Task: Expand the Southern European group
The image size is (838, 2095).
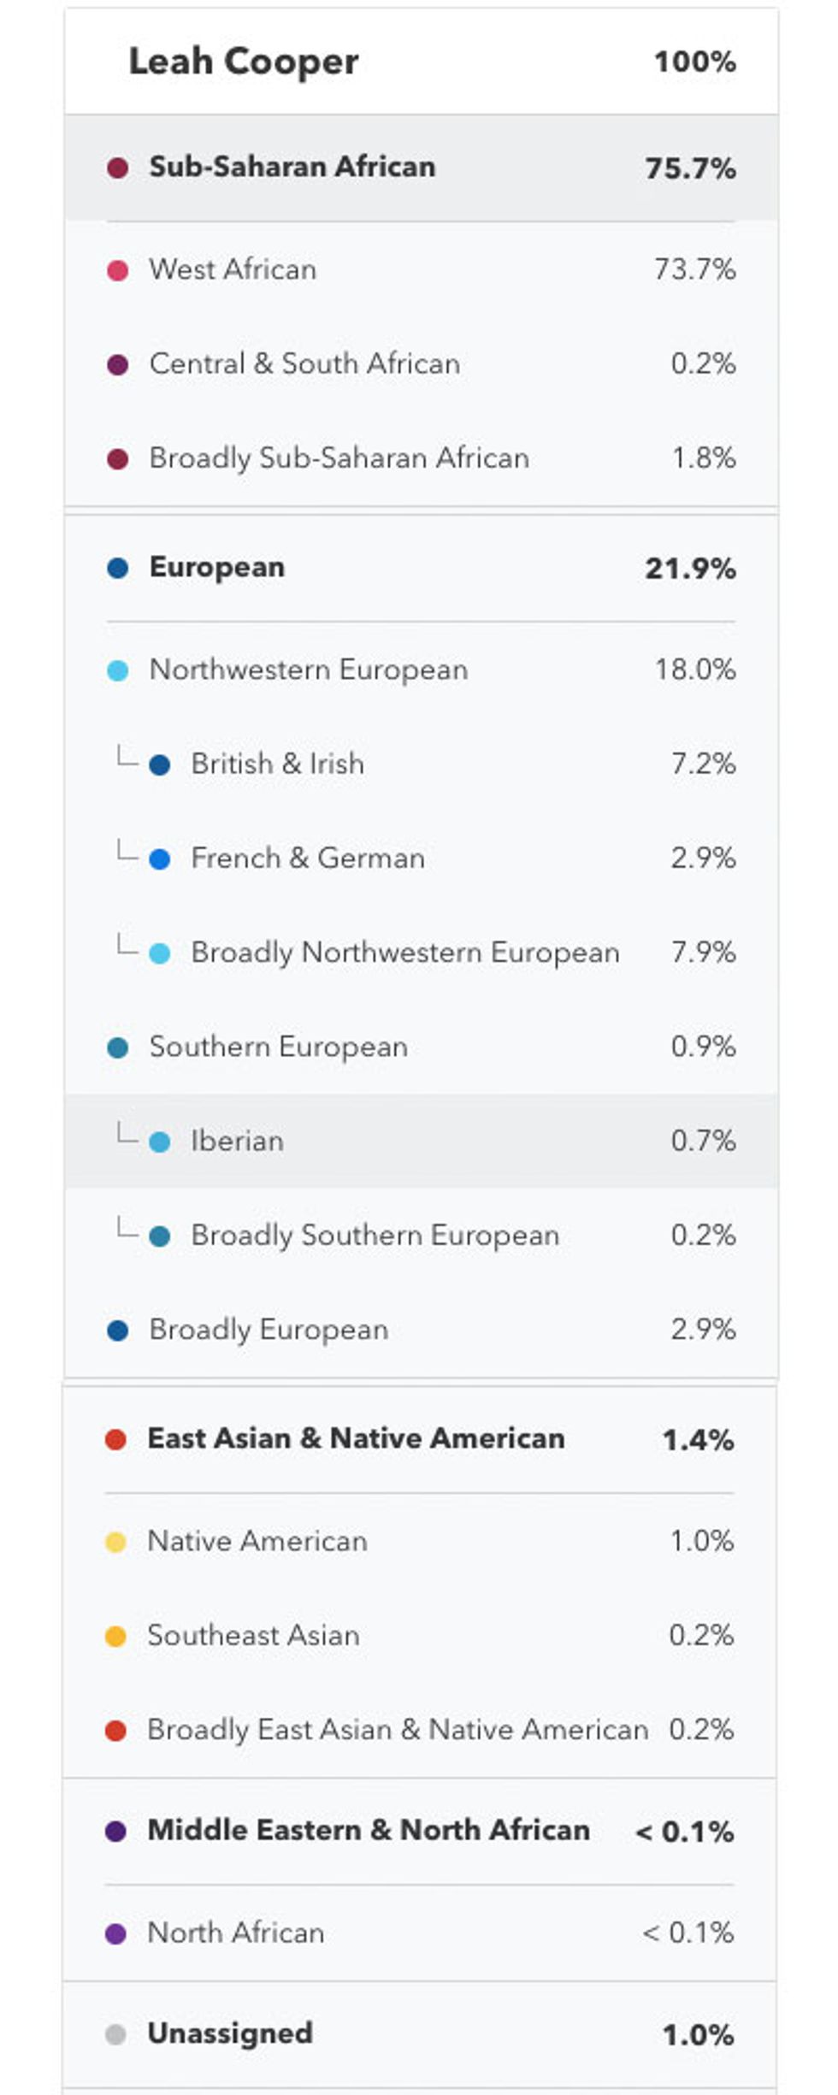Action: 421,1047
